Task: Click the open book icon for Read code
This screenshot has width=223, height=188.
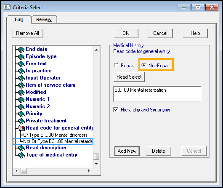Action: (x=22, y=128)
